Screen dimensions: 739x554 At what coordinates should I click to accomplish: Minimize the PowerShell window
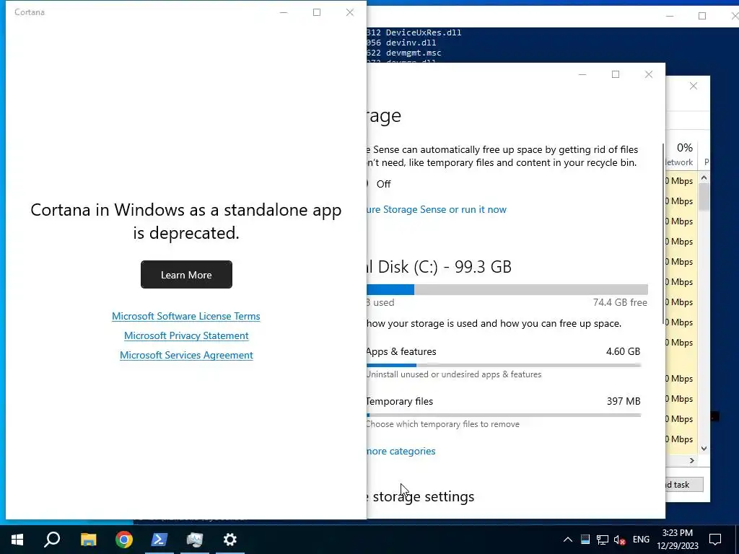point(669,16)
